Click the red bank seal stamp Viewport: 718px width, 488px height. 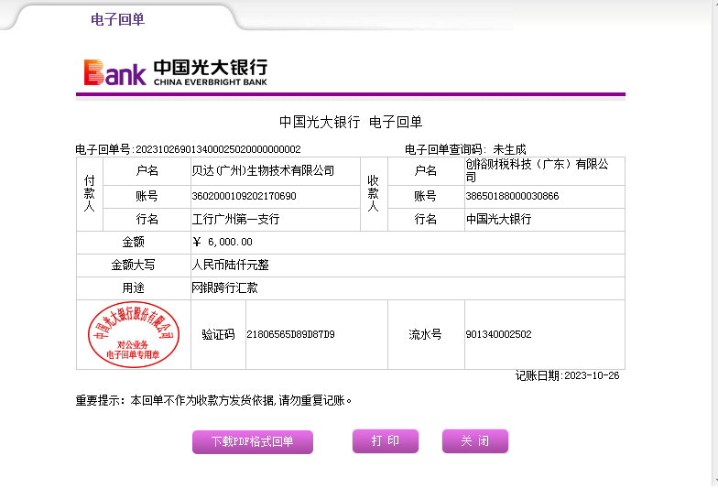pos(134,335)
